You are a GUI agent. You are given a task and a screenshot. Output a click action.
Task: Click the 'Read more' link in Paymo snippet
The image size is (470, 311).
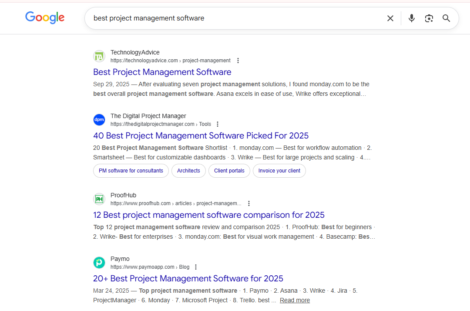(x=295, y=300)
